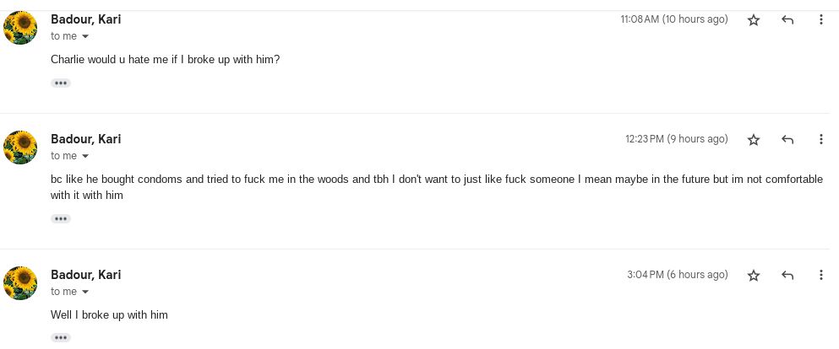Click the sunflower avatar on second message
The width and height of the screenshot is (839, 349).
point(20,148)
